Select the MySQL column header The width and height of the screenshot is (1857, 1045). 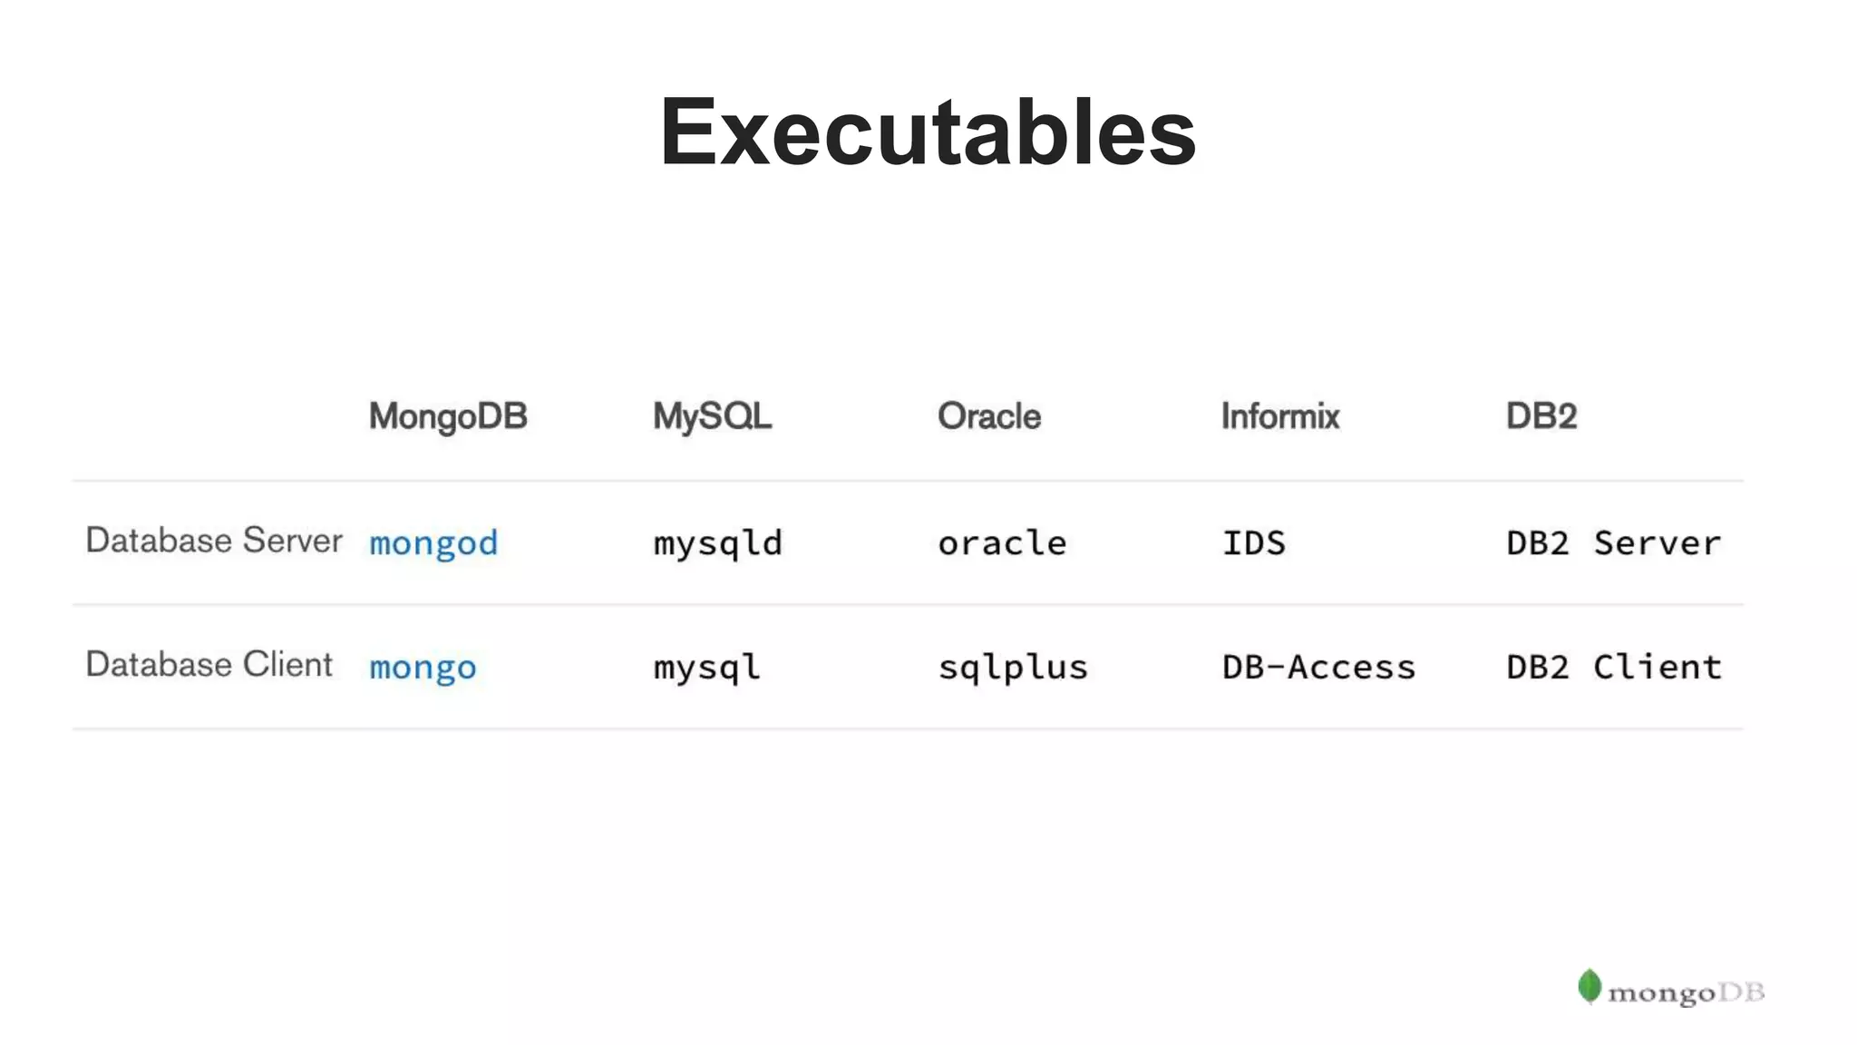[713, 416]
